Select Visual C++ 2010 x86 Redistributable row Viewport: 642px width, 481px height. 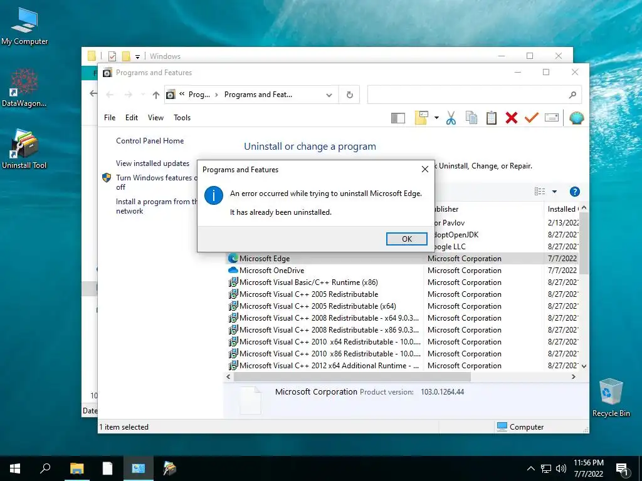click(x=403, y=354)
